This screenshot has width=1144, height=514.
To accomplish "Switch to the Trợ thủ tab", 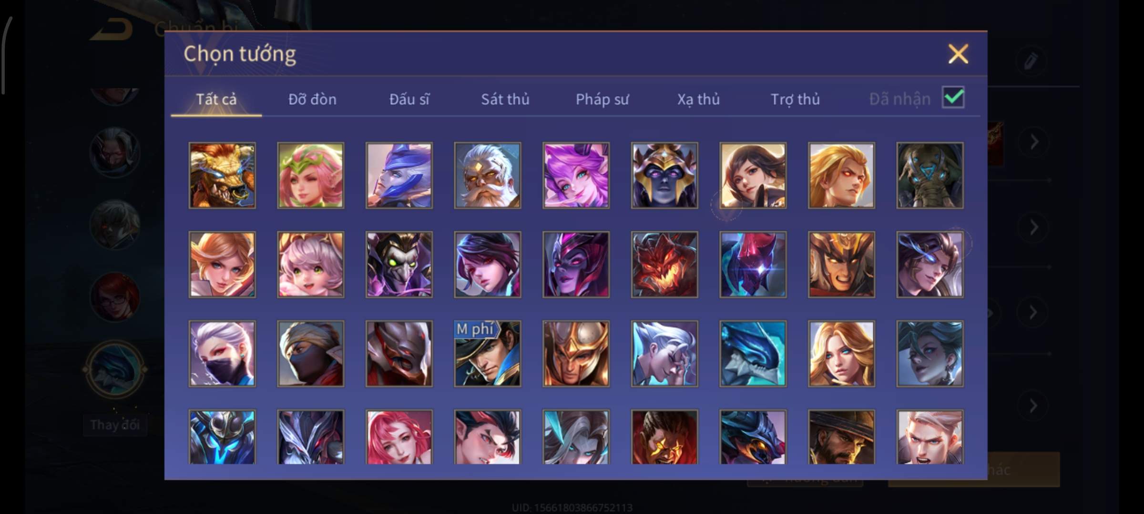I will [796, 99].
